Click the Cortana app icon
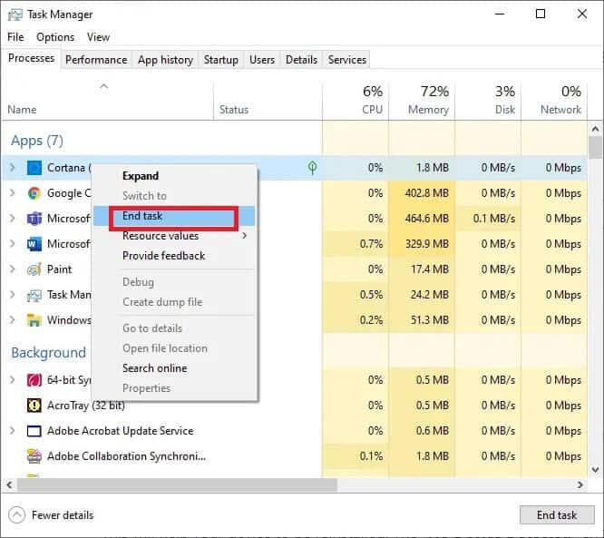The height and width of the screenshot is (538, 604). point(34,168)
